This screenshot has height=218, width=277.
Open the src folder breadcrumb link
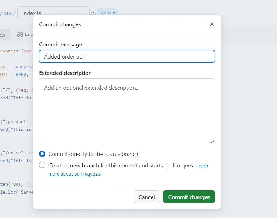click(8, 13)
